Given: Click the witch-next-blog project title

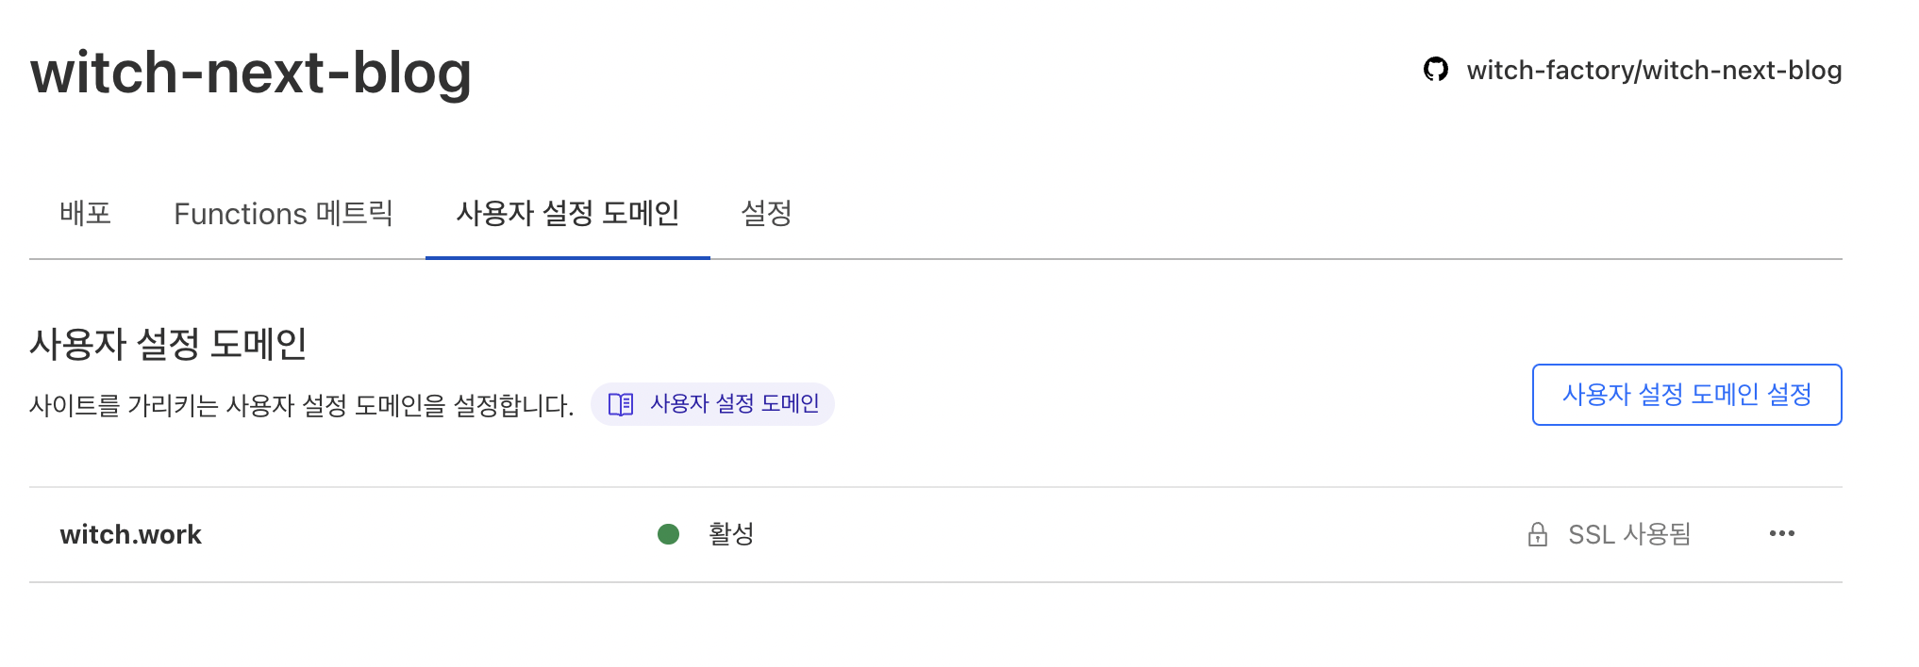Looking at the screenshot, I should tap(250, 73).
